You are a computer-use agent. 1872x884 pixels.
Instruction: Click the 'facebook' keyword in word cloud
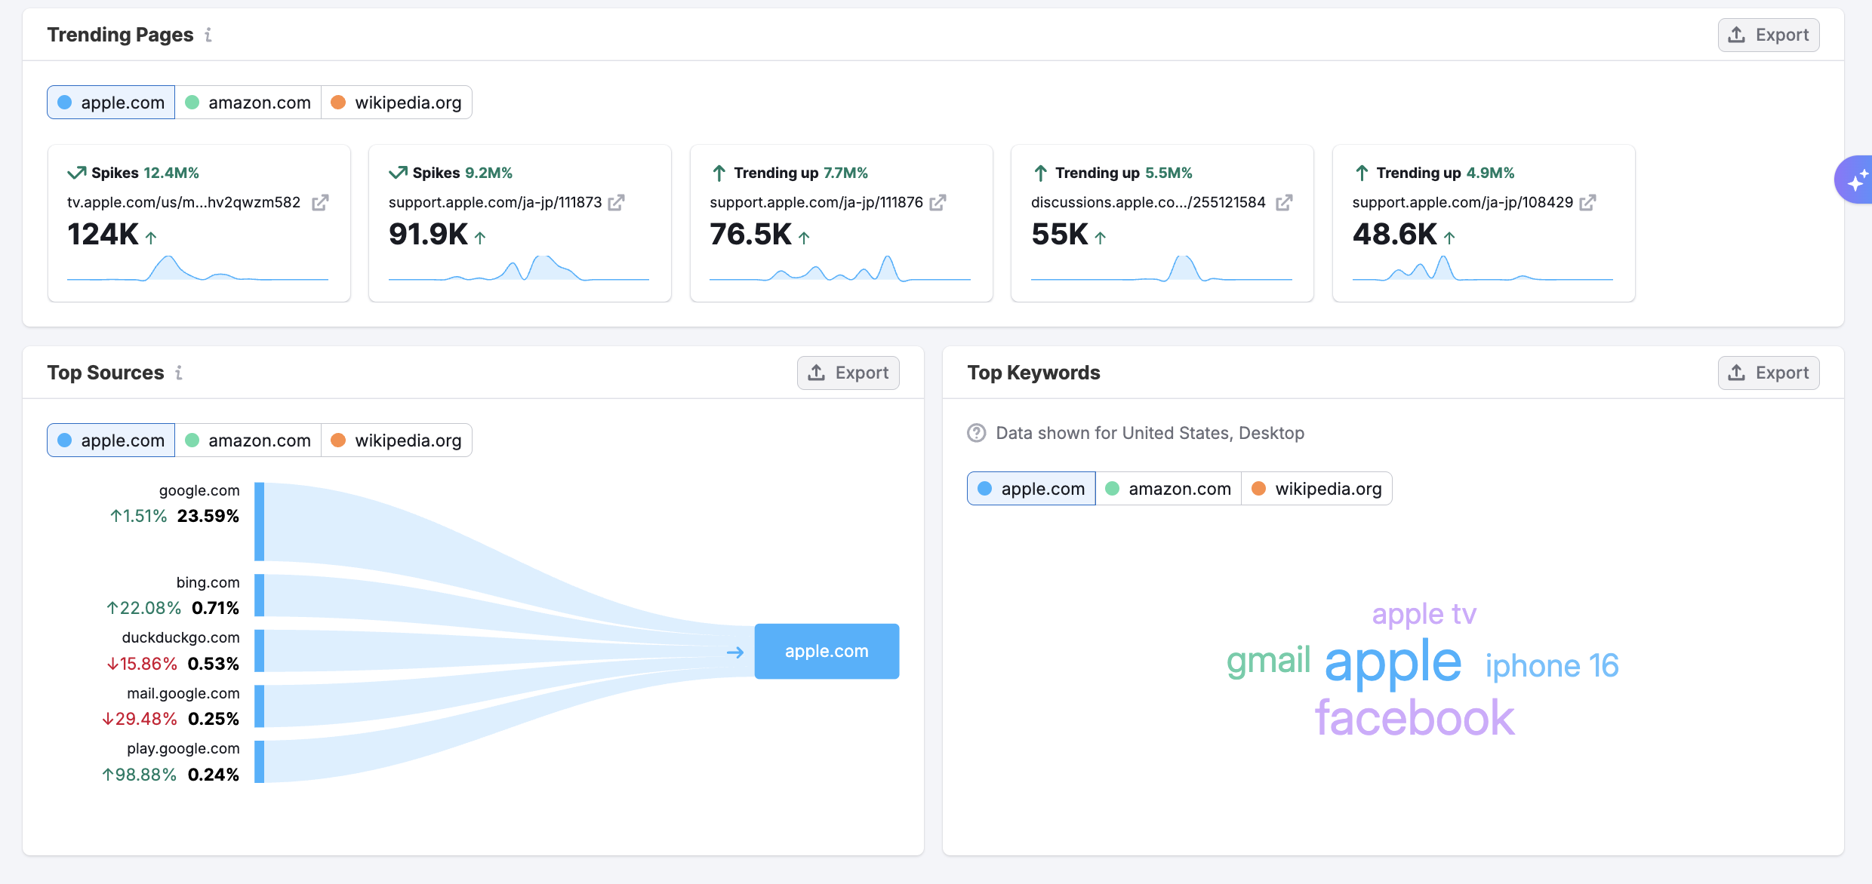pos(1415,718)
